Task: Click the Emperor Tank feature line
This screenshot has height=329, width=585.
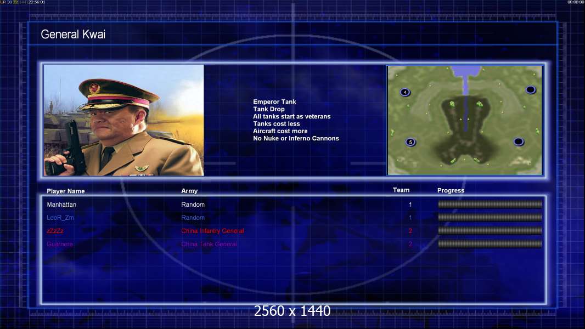Action: pyautogui.click(x=274, y=102)
